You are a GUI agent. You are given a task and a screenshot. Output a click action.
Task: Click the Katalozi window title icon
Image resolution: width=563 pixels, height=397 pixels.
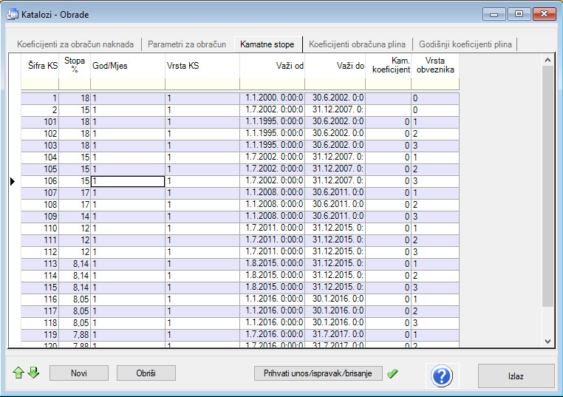[13, 14]
